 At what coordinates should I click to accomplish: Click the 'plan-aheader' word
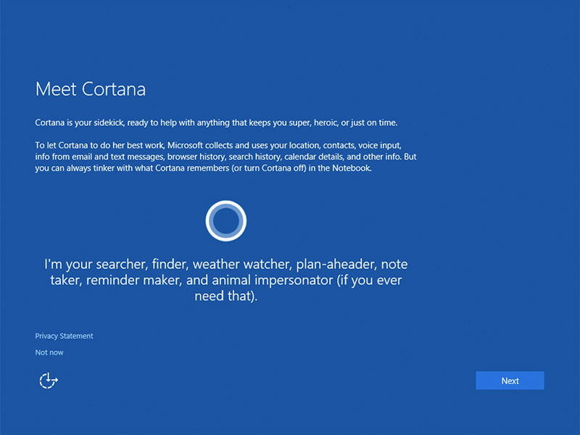click(334, 264)
